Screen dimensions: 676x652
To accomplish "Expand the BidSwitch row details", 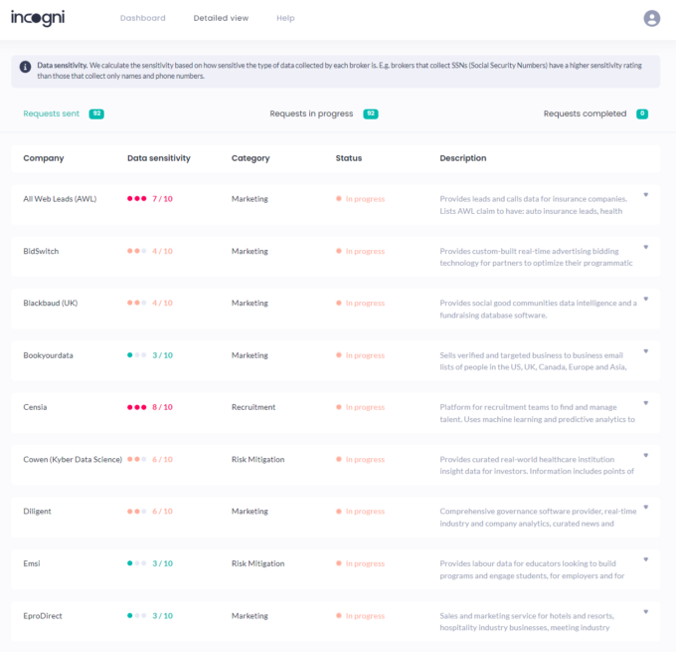I will (x=645, y=247).
